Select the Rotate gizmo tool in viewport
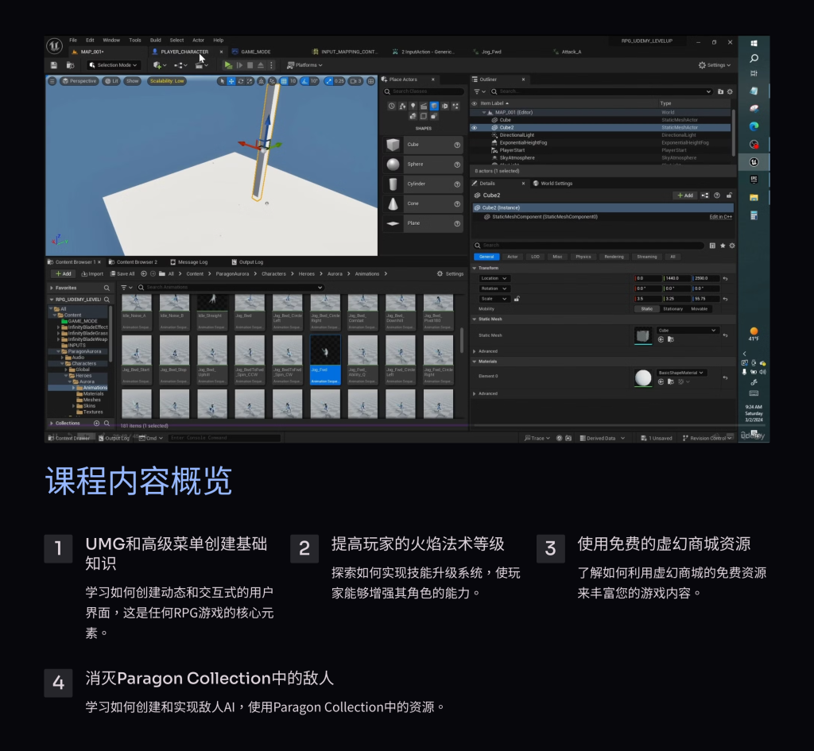814x751 pixels. click(x=241, y=81)
